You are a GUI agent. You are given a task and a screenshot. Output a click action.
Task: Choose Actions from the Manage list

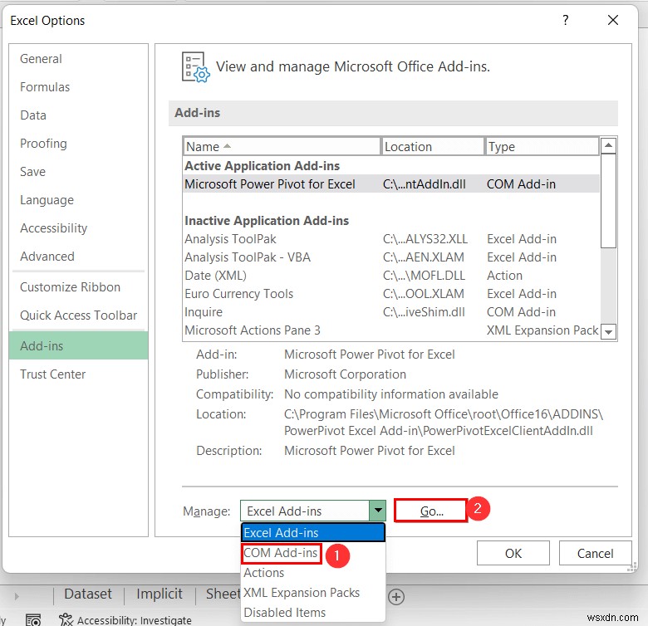pyautogui.click(x=313, y=573)
